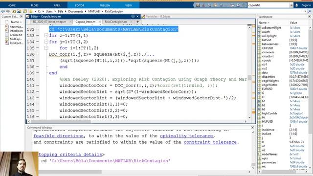Click the Help question mark icon
313x176 pixels.
238,5
